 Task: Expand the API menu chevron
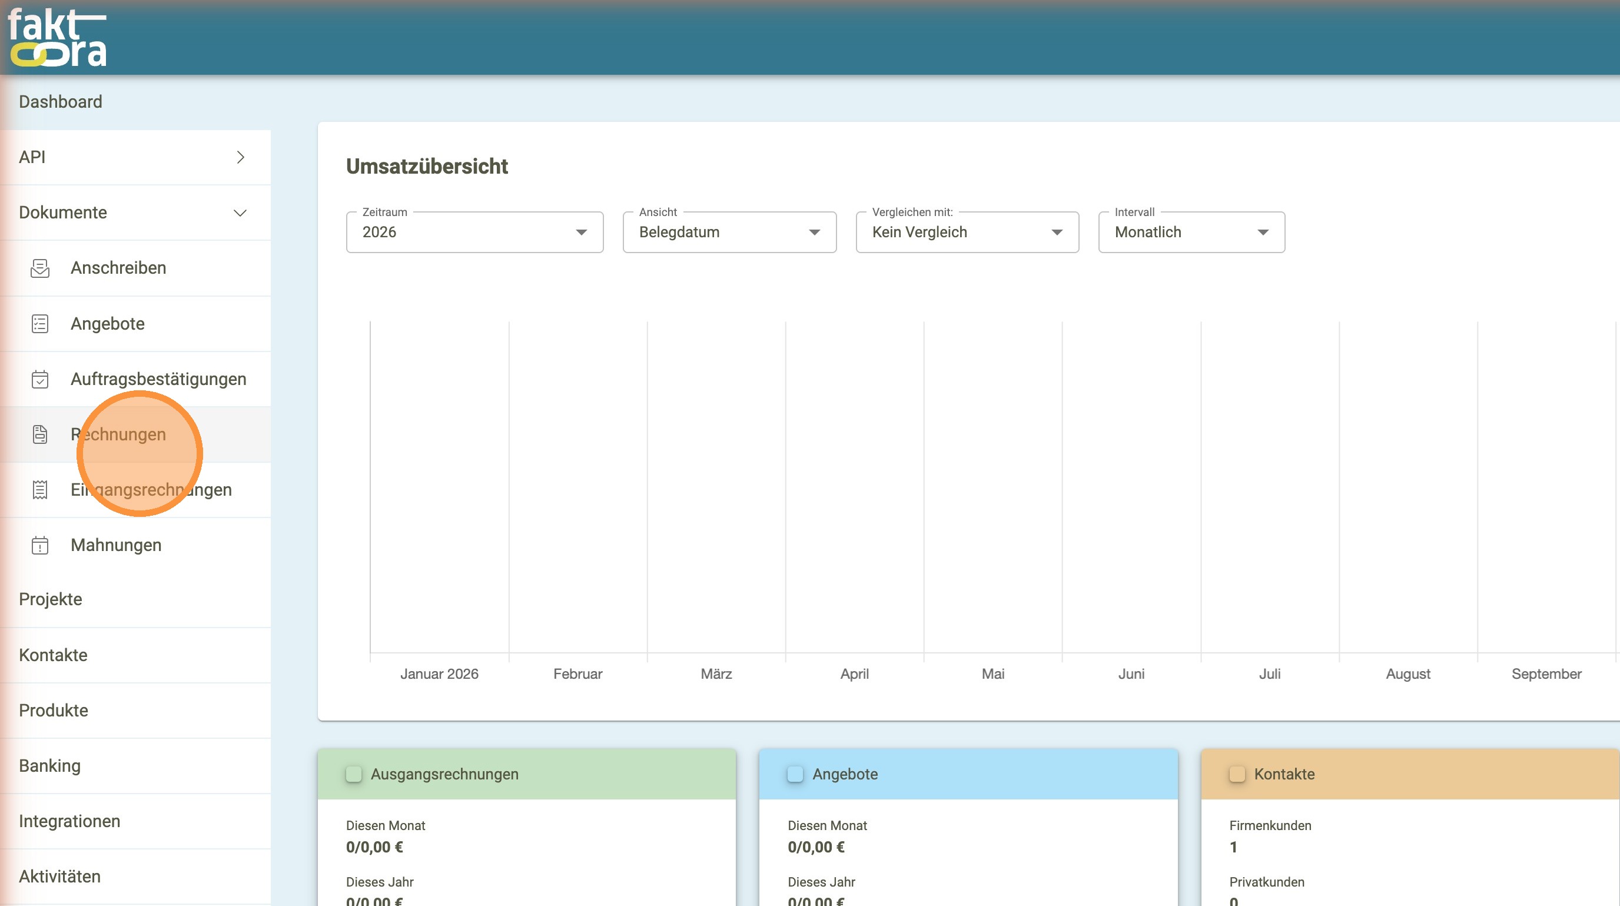click(240, 157)
